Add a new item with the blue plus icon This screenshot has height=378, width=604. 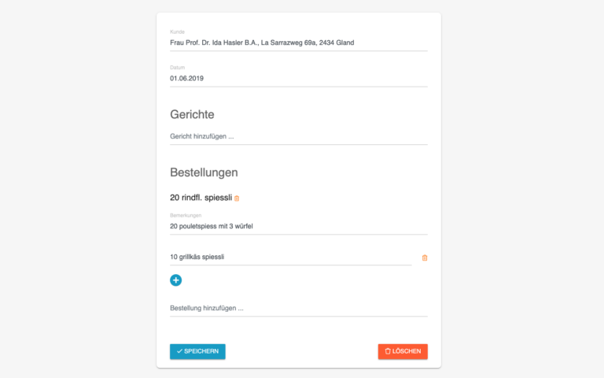[x=175, y=280]
